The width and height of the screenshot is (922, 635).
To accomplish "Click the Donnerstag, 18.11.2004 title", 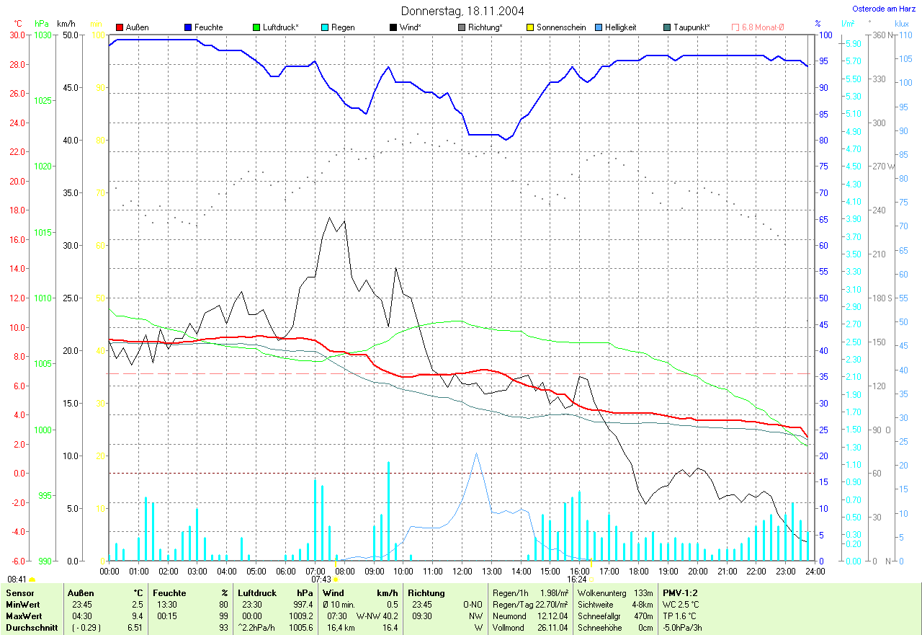I will coord(462,11).
